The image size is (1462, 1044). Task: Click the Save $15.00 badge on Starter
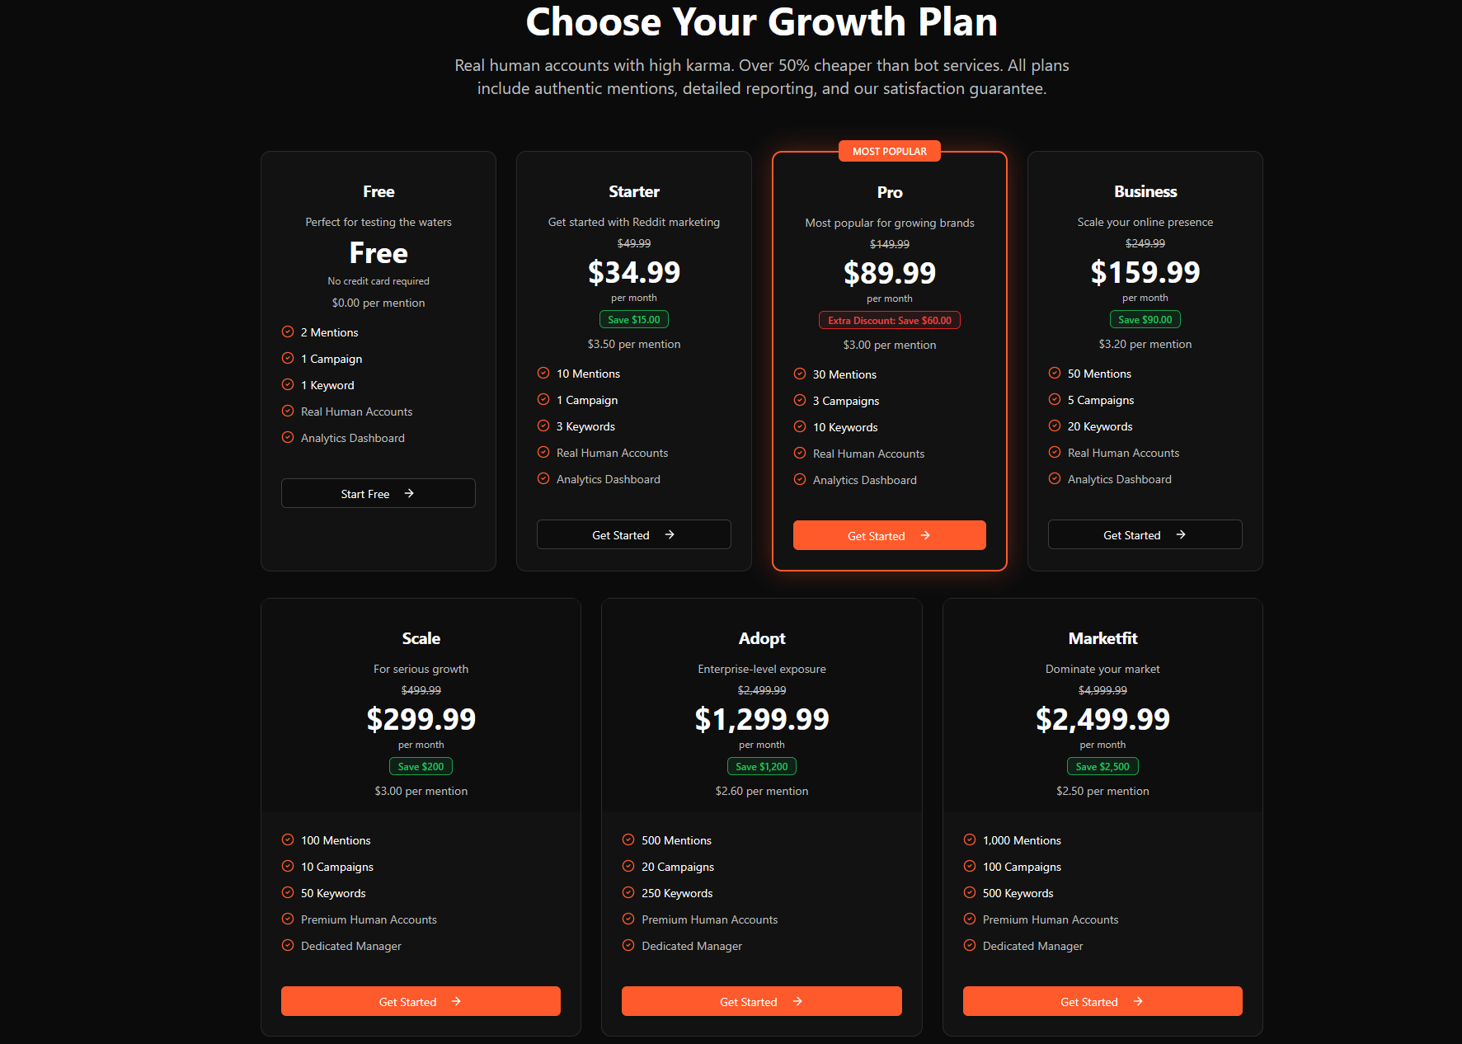point(633,319)
